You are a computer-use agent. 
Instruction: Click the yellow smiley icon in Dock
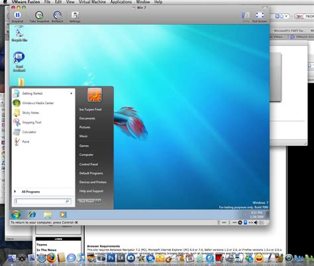click(x=259, y=258)
